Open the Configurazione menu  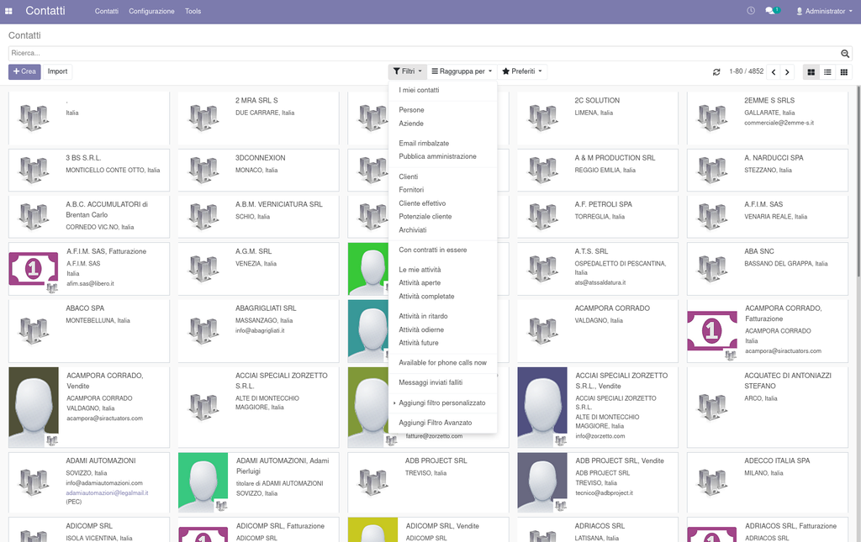pos(151,12)
